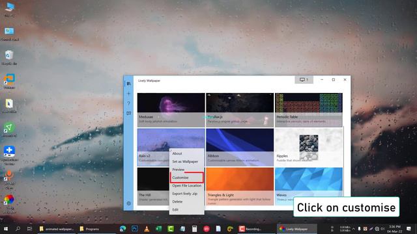Open Control Panel desktop icon
The width and height of the screenshot is (417, 234).
point(10,34)
